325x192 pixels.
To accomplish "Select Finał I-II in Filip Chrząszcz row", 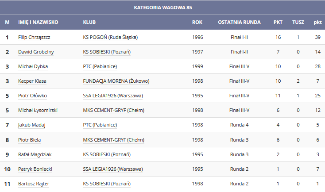I will [239, 37].
